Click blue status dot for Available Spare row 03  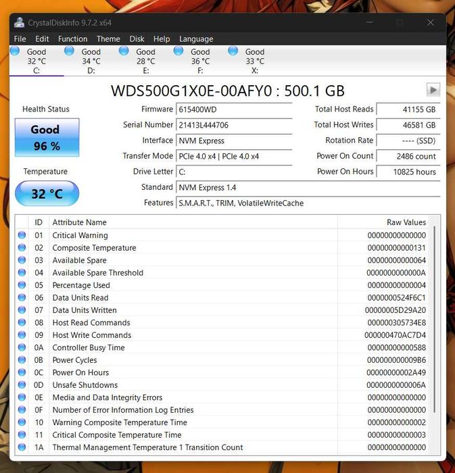[22, 259]
